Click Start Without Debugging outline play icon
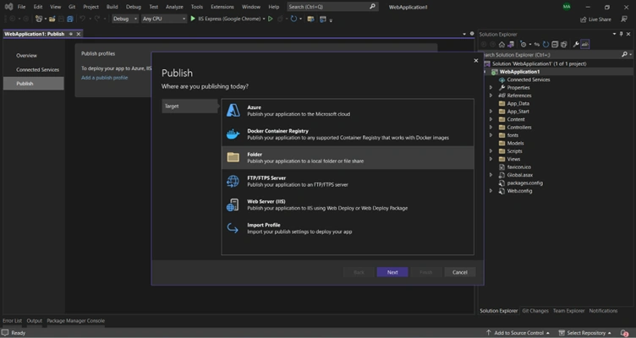Image resolution: width=636 pixels, height=338 pixels. (x=270, y=19)
